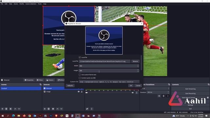
Task: Reset properties with Defaults button
Action: coord(70,86)
